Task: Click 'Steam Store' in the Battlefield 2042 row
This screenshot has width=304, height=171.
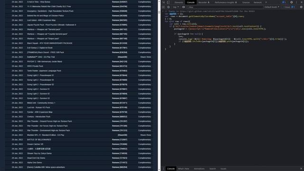Action: pyautogui.click(x=146, y=57)
